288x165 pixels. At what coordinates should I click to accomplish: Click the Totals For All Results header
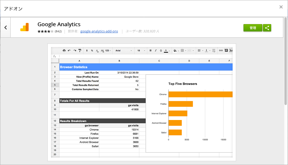coord(103,101)
